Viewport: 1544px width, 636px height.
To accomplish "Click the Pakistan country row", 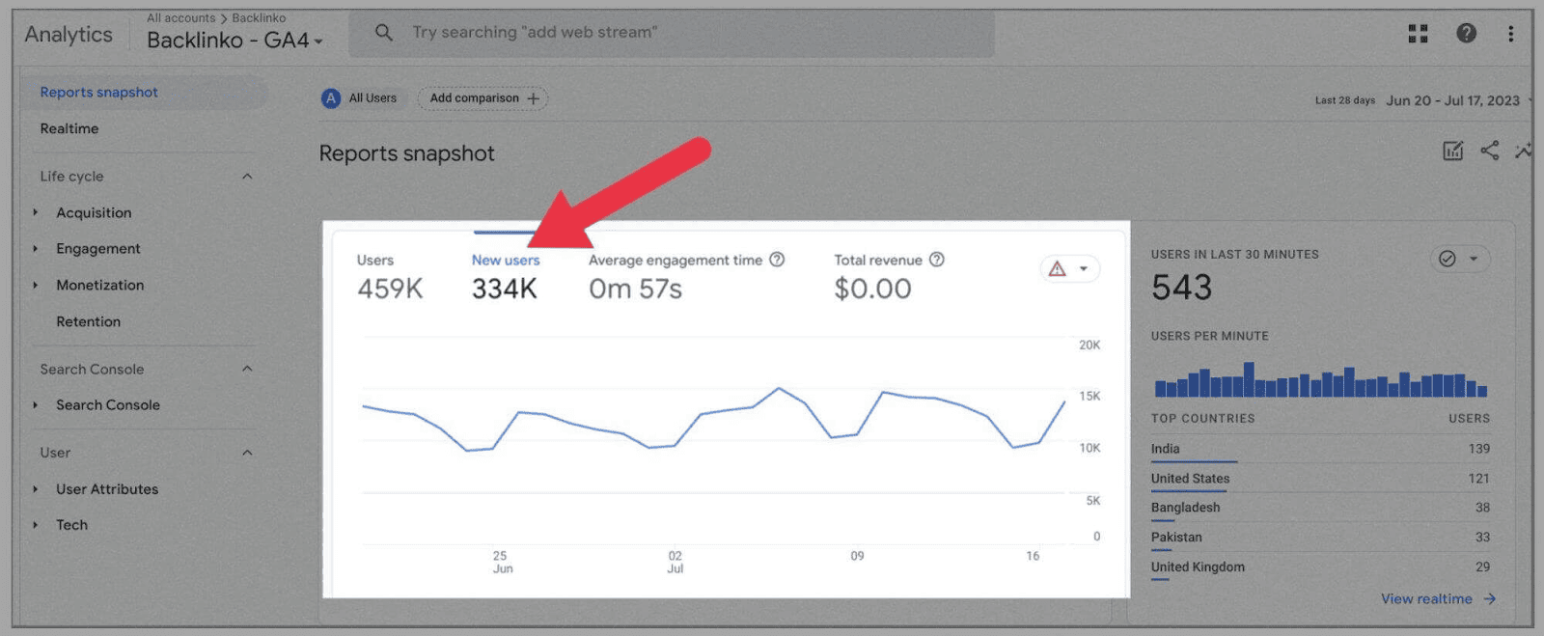I will [x=1320, y=539].
